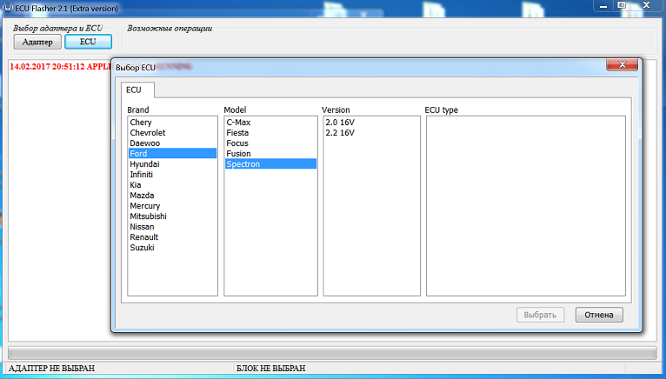This screenshot has width=666, height=379.
Task: Maximize the ECU Flasher main window
Action: 622,5
